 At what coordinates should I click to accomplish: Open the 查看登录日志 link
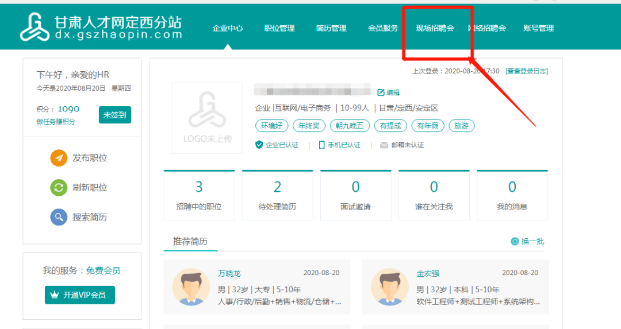(527, 71)
